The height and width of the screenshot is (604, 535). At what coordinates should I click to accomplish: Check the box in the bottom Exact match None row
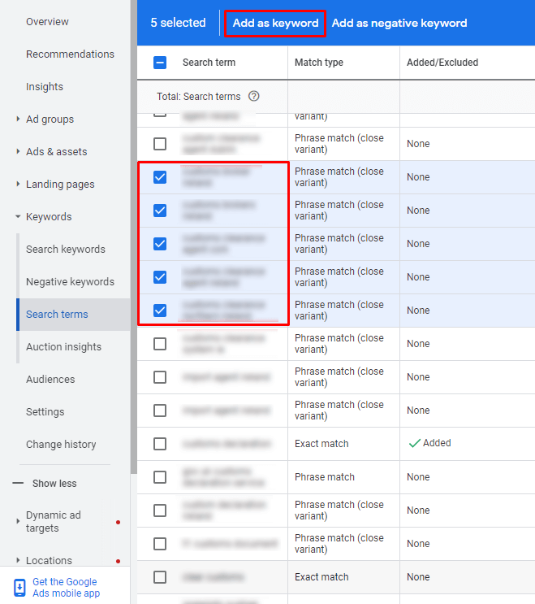[160, 577]
